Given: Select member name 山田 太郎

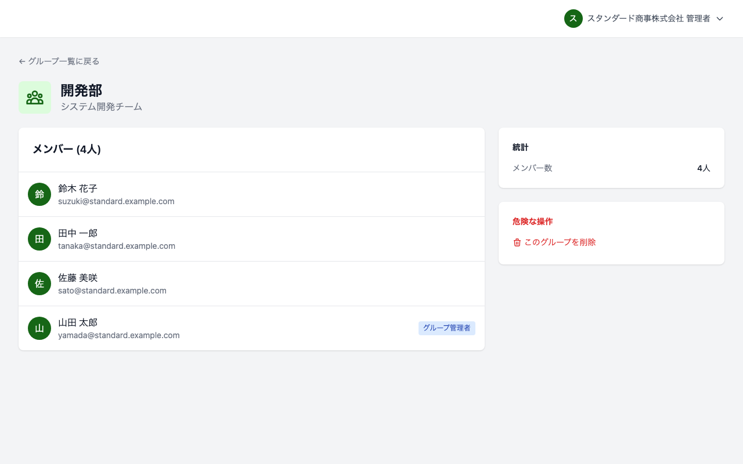Looking at the screenshot, I should (78, 322).
